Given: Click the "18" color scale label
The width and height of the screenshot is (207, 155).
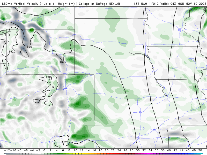Looking at the screenshot, I should point(100,150).
